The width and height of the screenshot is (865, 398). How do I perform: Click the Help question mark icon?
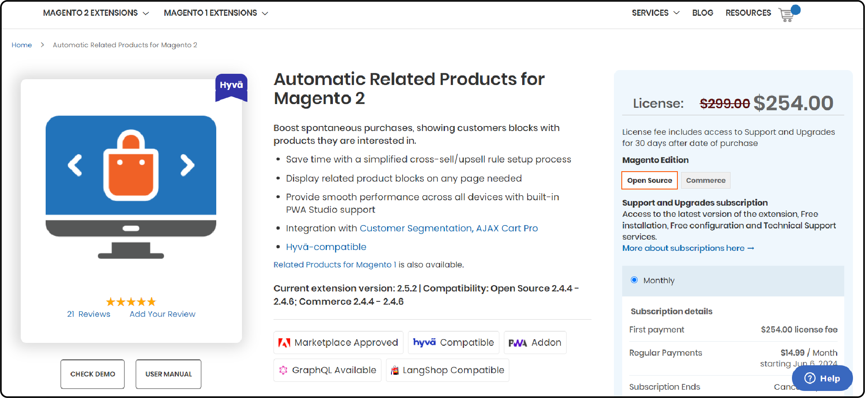point(810,378)
